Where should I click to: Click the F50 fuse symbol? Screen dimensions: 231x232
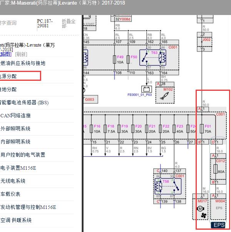128,60
